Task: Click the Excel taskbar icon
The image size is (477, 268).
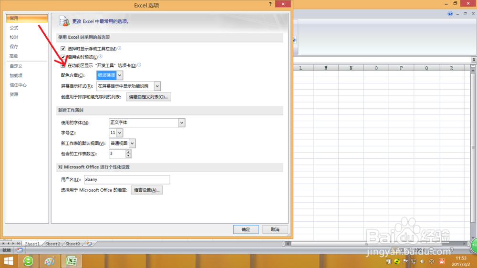Action: click(x=72, y=261)
